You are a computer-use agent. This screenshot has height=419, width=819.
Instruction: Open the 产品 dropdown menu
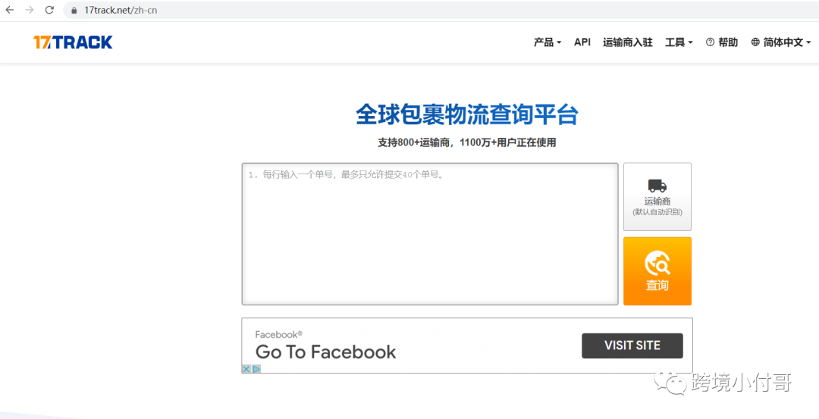[x=548, y=42]
